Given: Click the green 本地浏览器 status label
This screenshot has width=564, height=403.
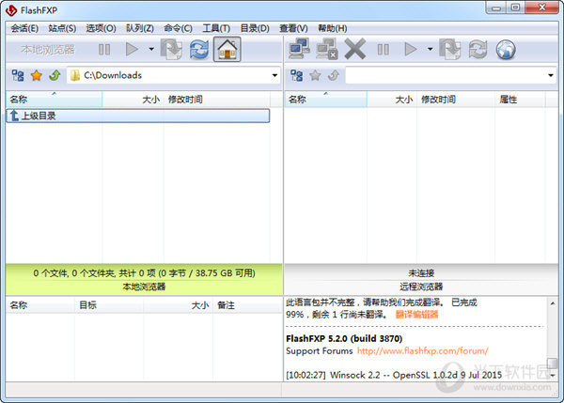Looking at the screenshot, I should [x=144, y=287].
